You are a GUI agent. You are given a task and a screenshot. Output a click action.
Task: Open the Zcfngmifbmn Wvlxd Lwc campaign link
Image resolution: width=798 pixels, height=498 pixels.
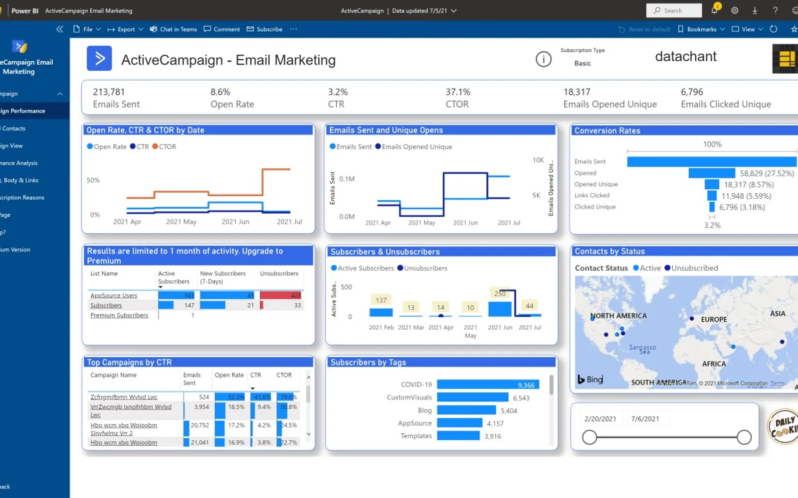click(x=124, y=397)
